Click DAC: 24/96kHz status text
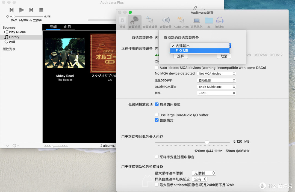 26,20
